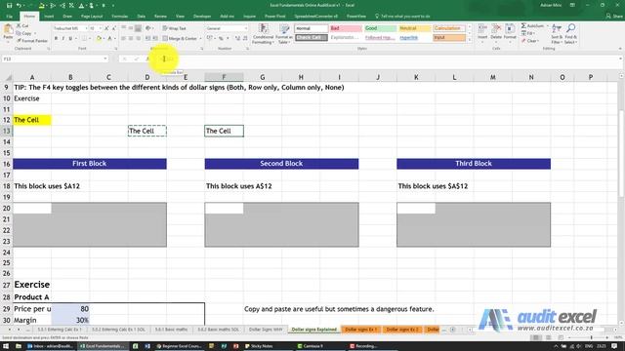Apply the Good cell style
Viewport: 625px width, 351px height.
click(x=380, y=28)
